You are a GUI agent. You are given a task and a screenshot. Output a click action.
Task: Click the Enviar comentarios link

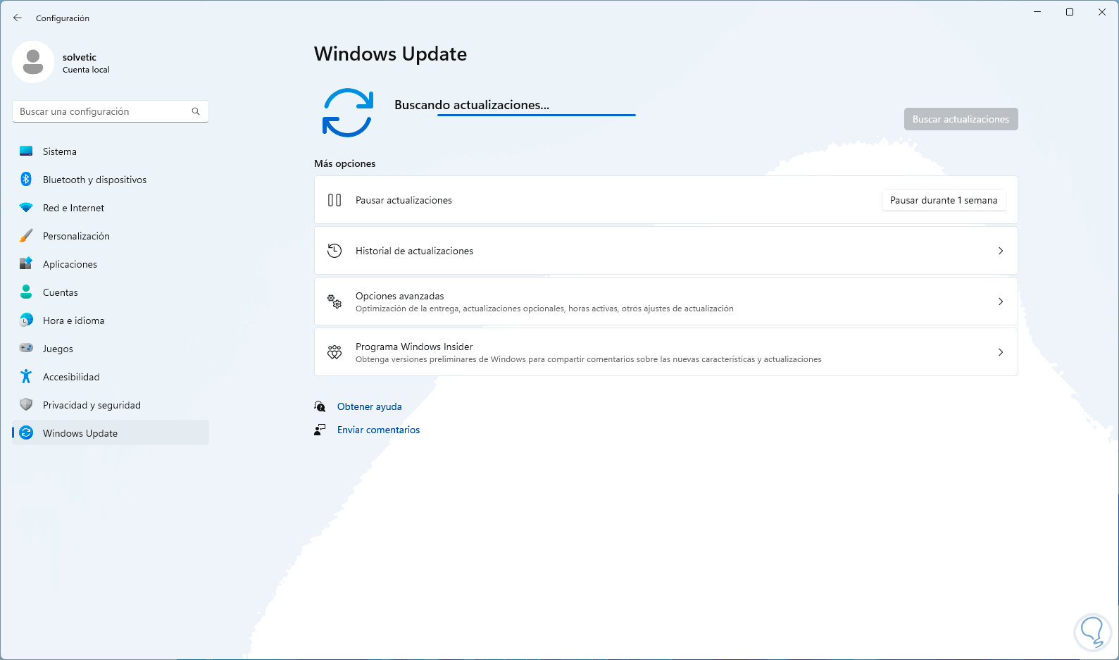pyautogui.click(x=378, y=430)
